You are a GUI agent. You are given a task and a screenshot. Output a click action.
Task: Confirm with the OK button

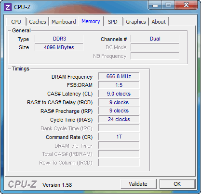[177, 184]
